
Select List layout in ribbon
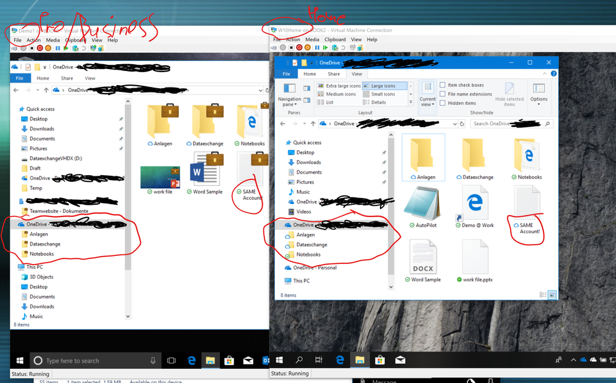[326, 102]
